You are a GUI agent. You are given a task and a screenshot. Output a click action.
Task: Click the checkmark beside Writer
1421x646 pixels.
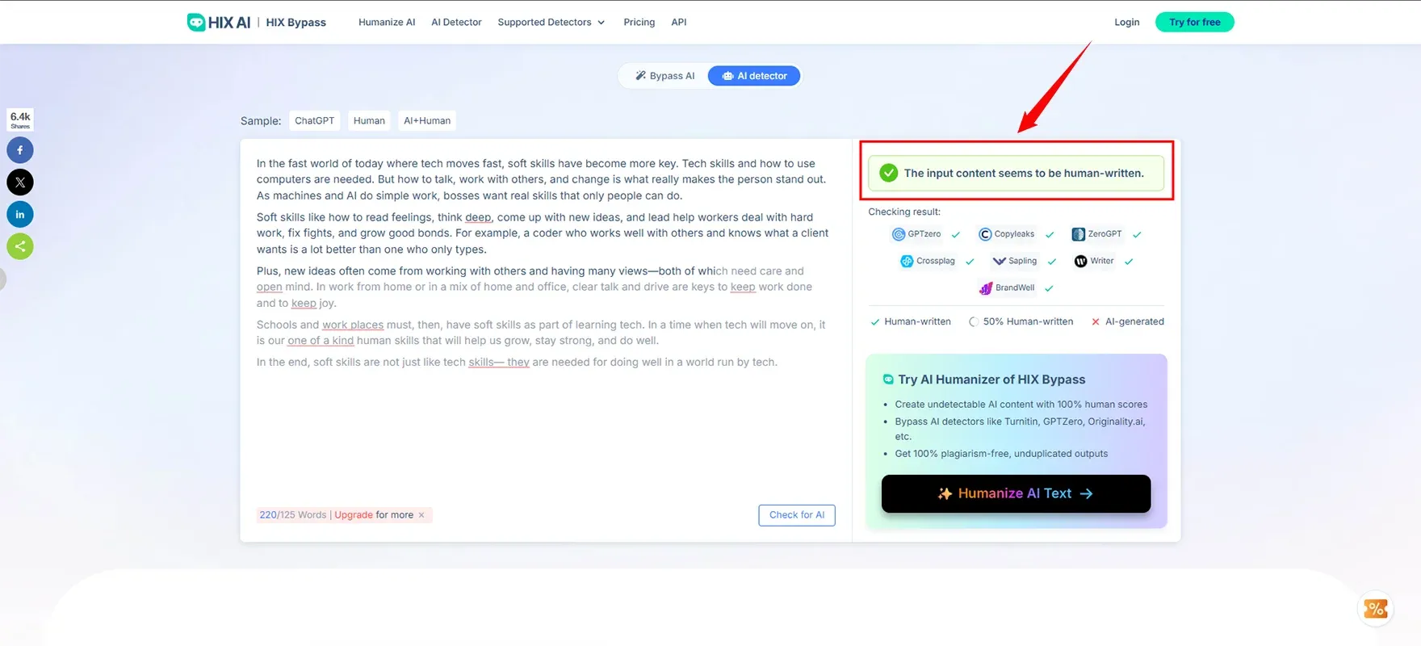[1129, 262]
